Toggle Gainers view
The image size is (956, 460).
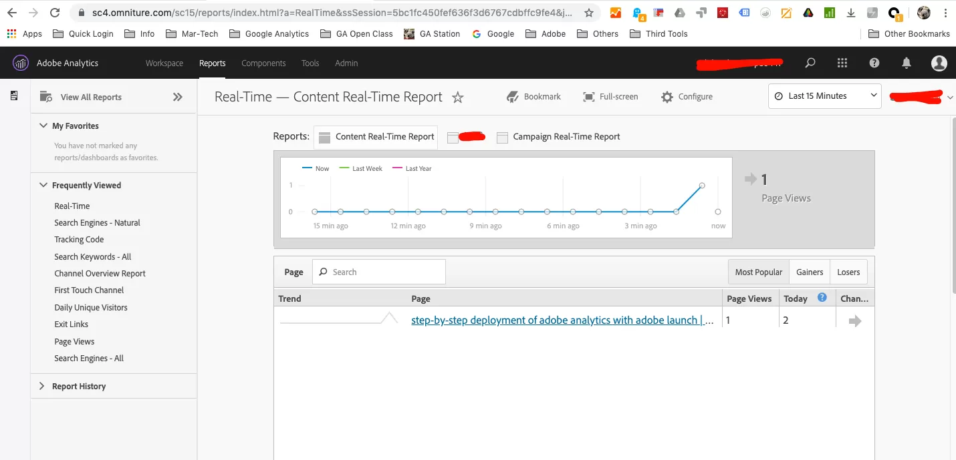point(810,272)
